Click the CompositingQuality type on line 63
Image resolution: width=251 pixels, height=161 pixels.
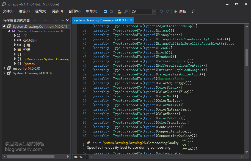[174, 136]
